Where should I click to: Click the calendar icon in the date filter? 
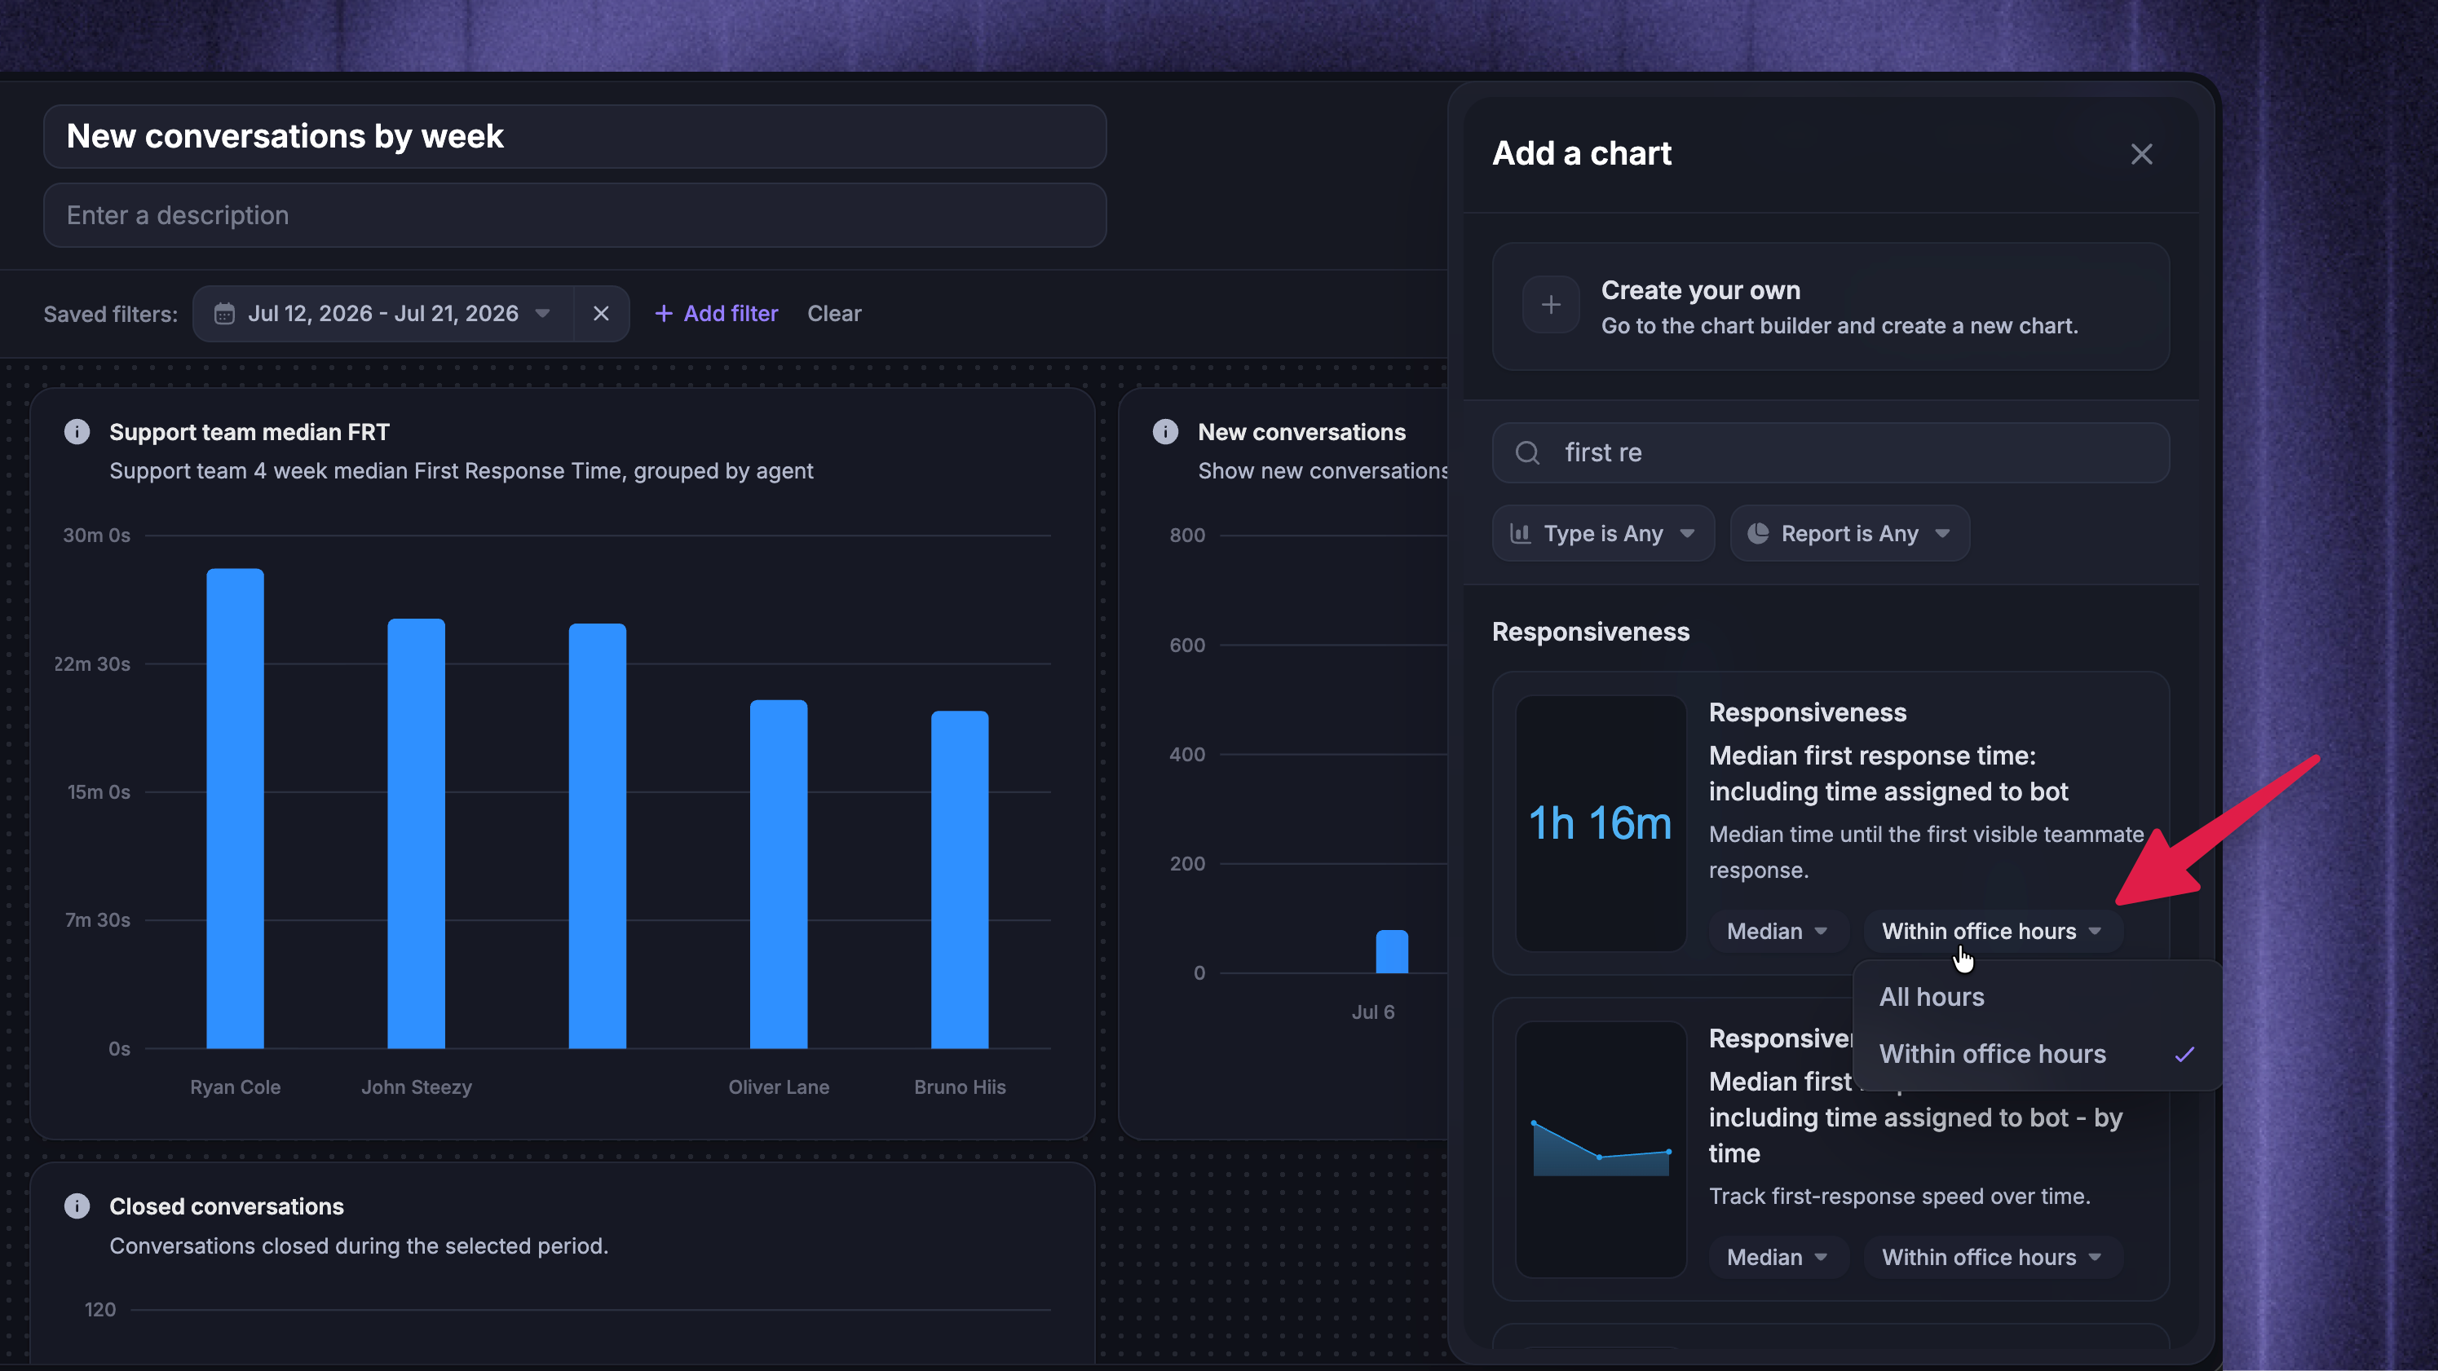click(224, 313)
